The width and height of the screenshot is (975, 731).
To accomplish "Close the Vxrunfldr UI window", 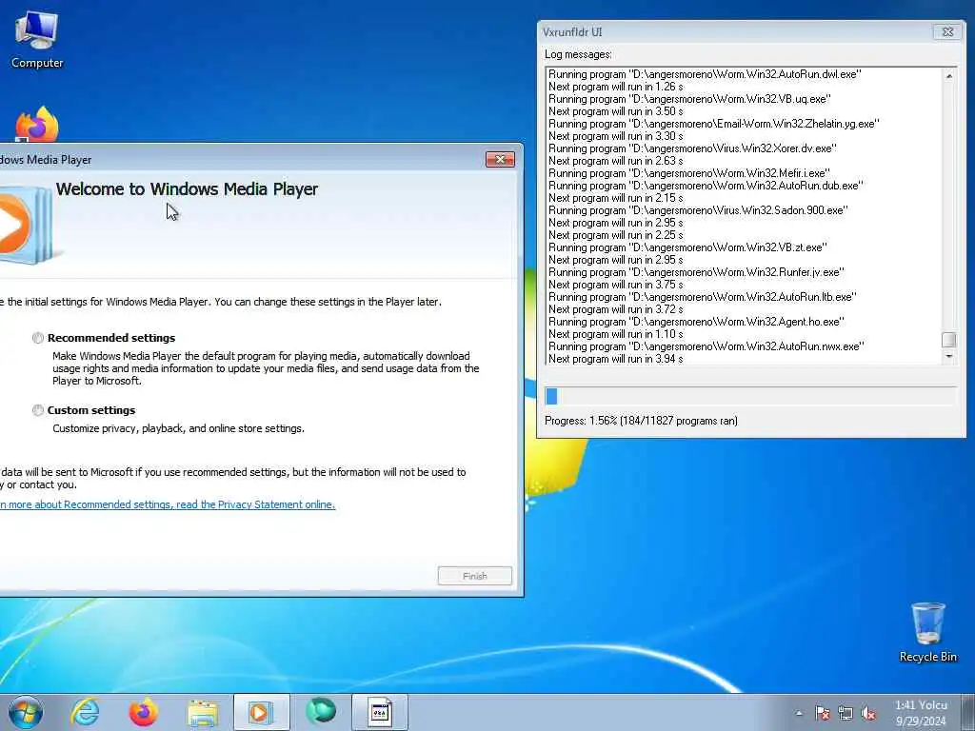I will pyautogui.click(x=947, y=31).
